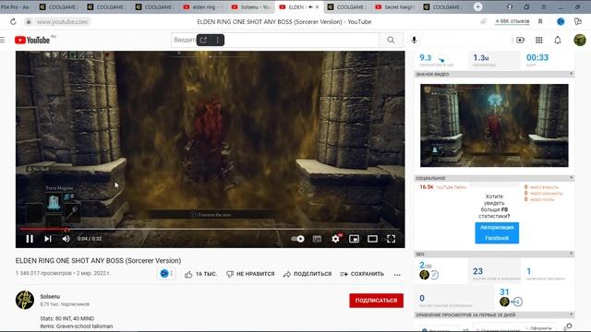This screenshot has height=332, width=591.
Task: Open the Solsenu channel avatar
Action: tap(25, 300)
